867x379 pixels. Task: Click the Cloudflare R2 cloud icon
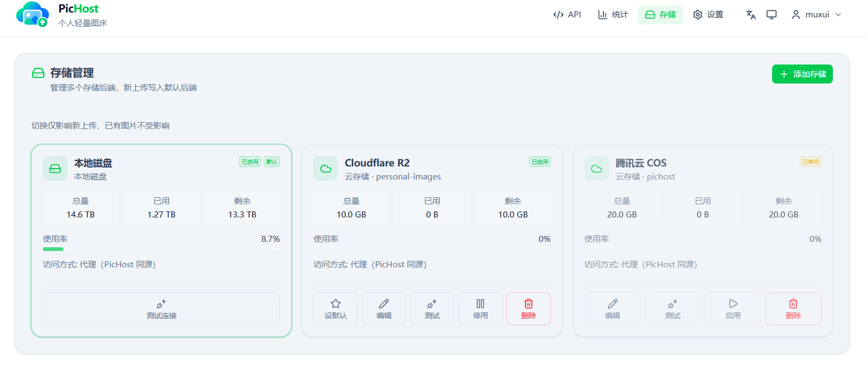point(326,169)
